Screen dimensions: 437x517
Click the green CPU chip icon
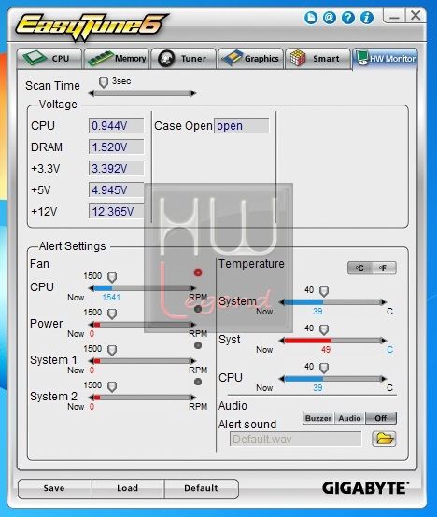tap(35, 58)
